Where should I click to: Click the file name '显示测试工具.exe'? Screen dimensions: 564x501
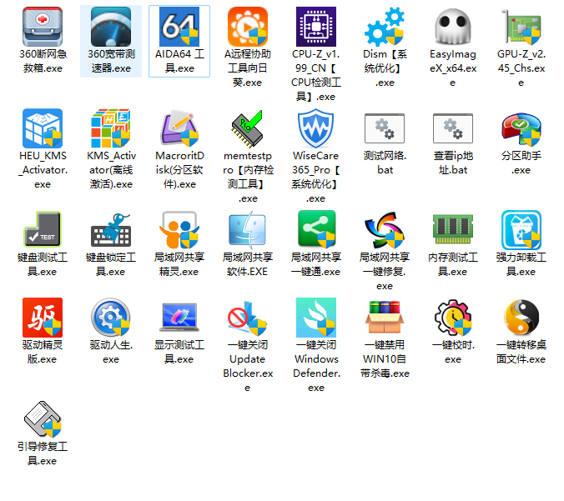179,352
